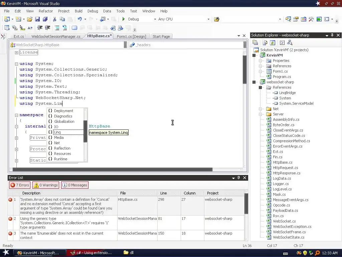Open the Any CPU platform dropdown
The image size is (342, 257).
click(x=208, y=19)
